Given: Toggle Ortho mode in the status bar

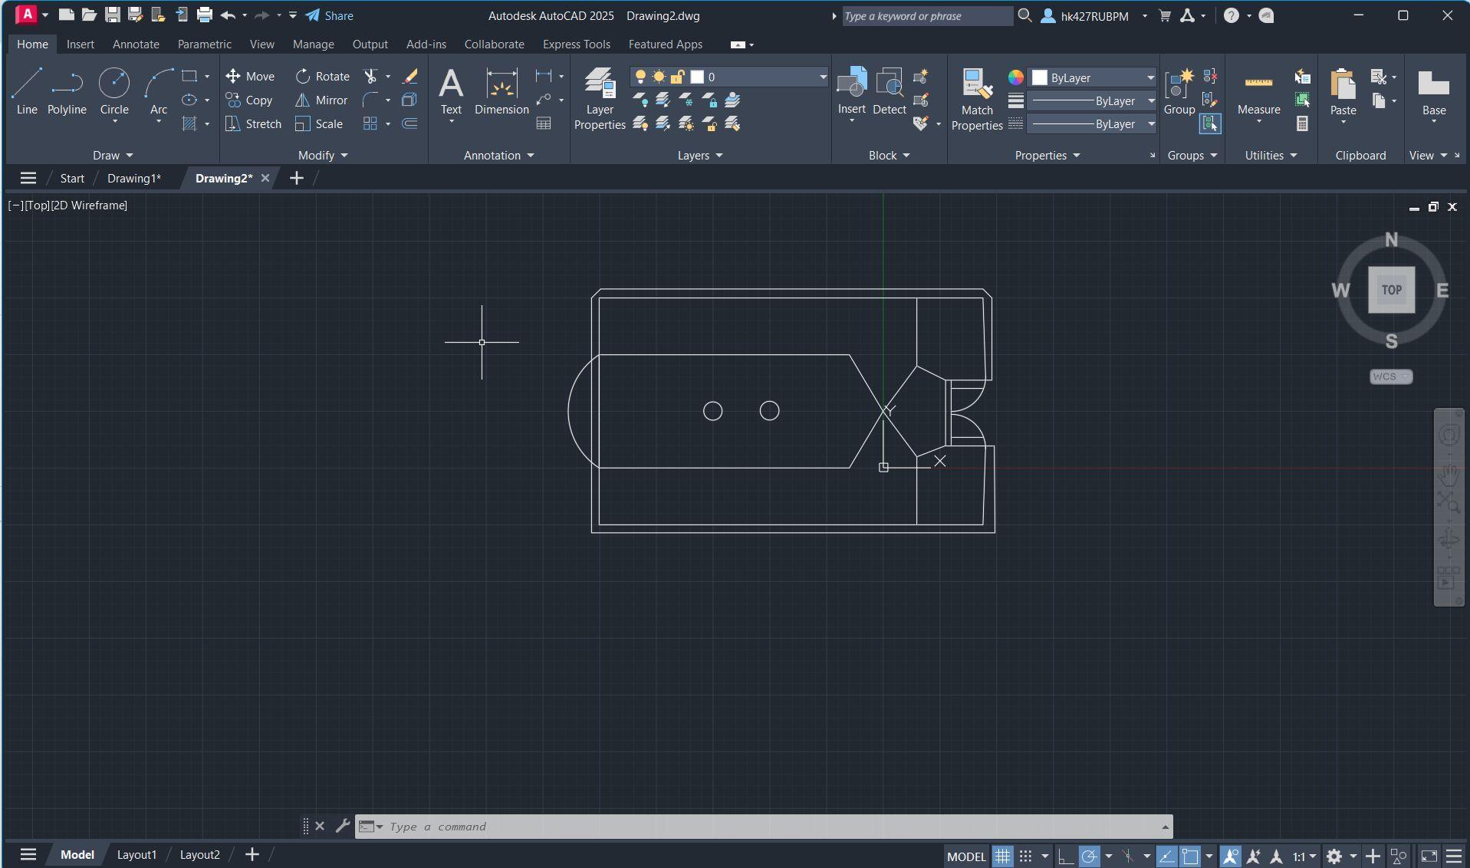Looking at the screenshot, I should [1065, 856].
